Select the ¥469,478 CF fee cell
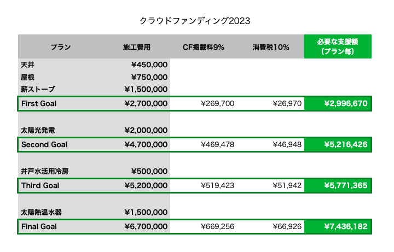Image resolution: width=394 pixels, height=252 pixels. coord(217,144)
